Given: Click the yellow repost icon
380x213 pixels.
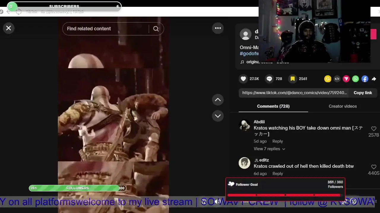Looking at the screenshot, I should (328, 79).
